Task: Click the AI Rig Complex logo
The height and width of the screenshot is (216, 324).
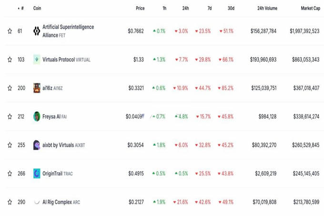Action: pos(37,202)
